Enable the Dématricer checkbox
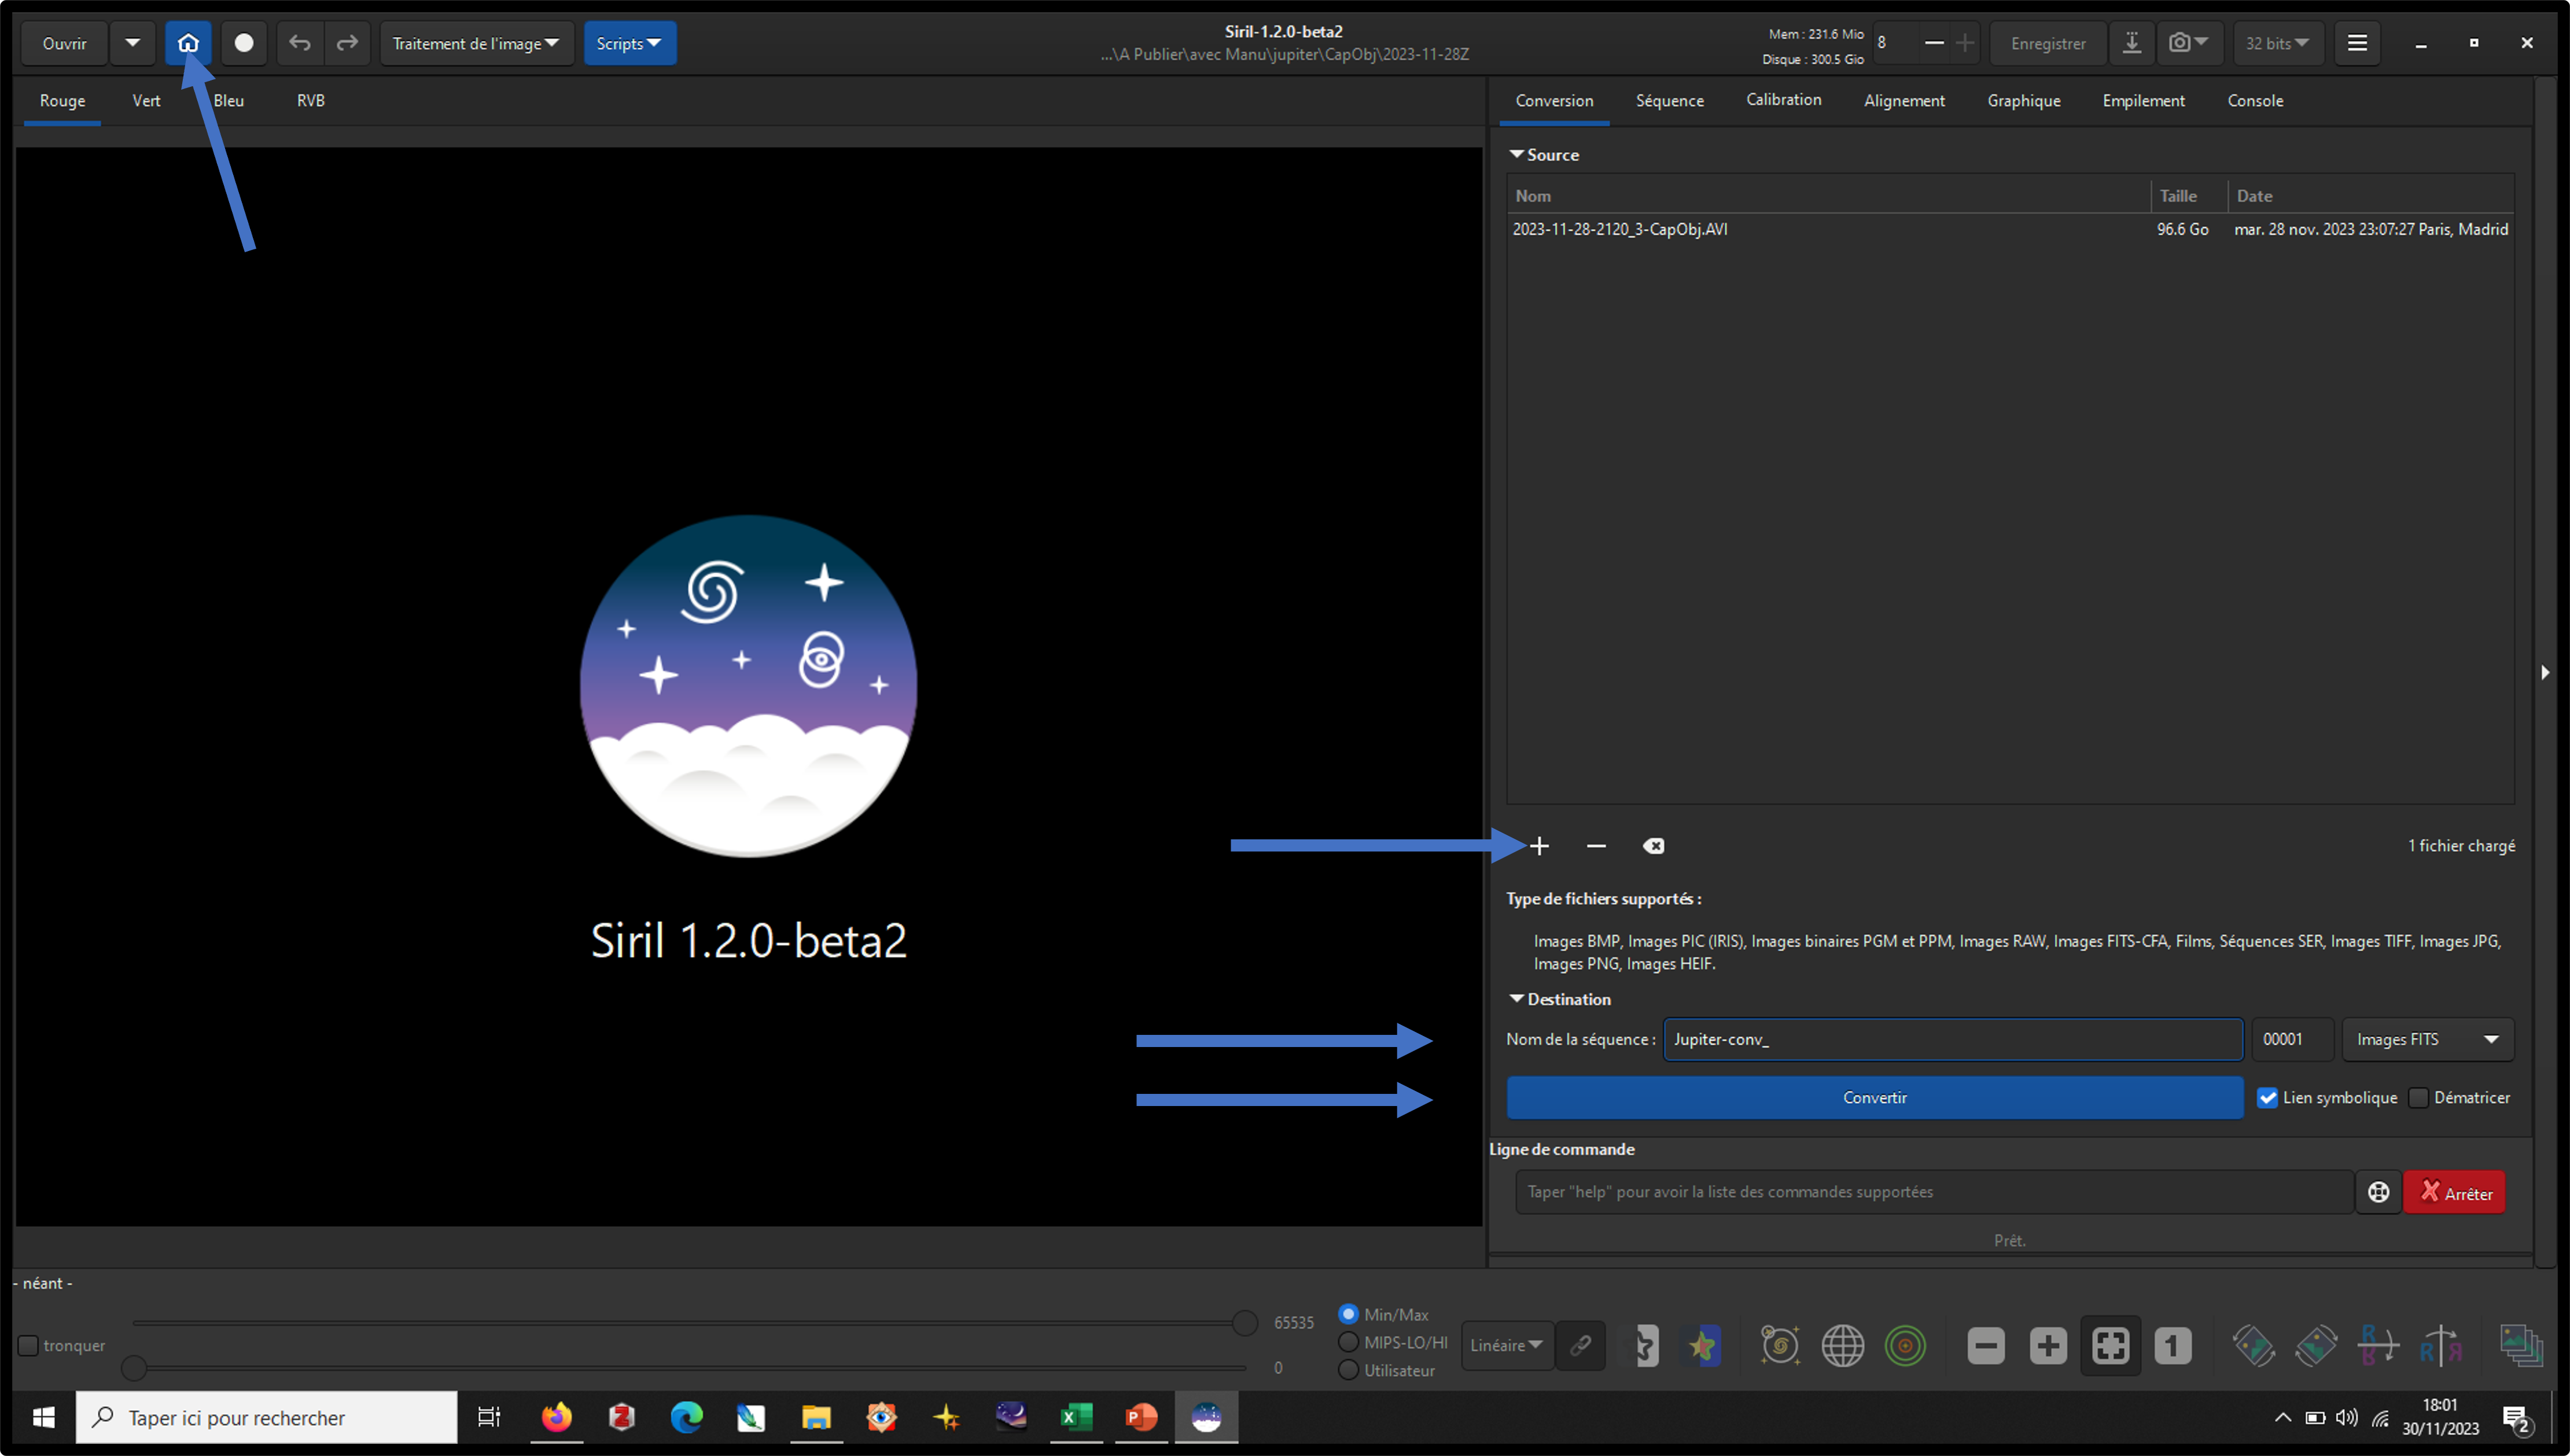This screenshot has height=1456, width=2570. (2418, 1098)
